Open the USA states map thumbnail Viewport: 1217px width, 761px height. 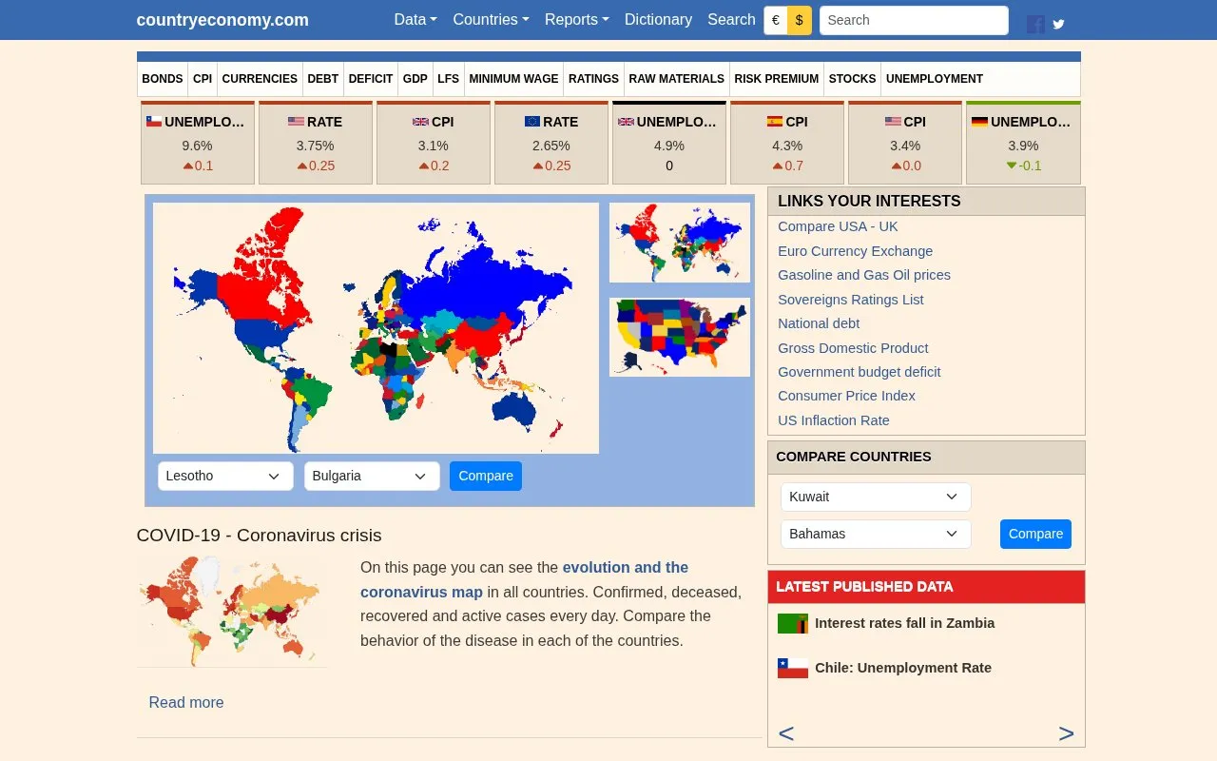coord(680,337)
